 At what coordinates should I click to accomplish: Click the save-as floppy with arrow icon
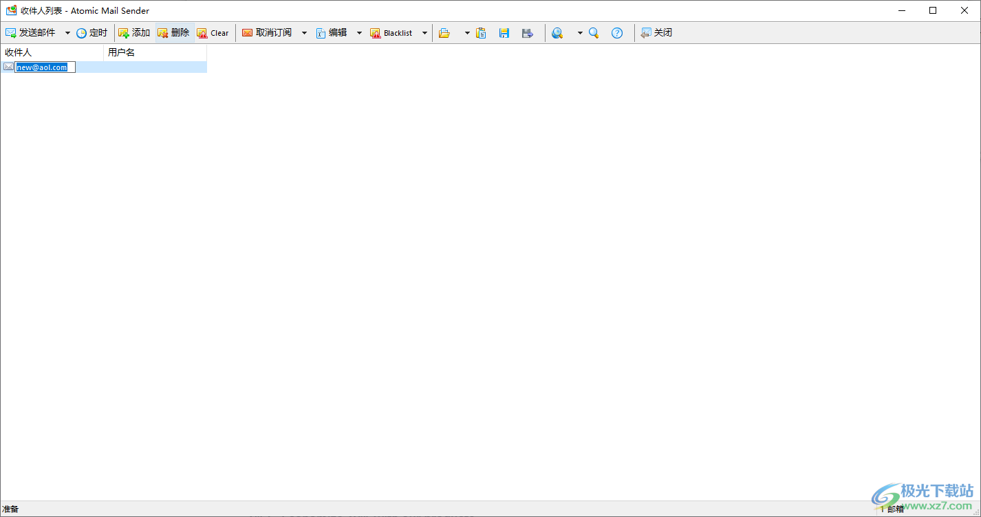(528, 33)
